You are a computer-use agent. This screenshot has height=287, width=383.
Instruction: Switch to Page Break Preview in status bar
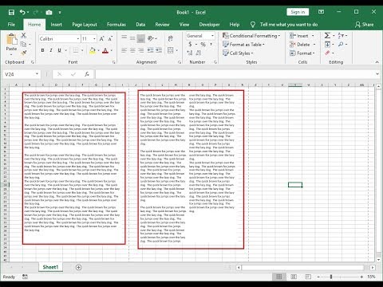(x=308, y=277)
